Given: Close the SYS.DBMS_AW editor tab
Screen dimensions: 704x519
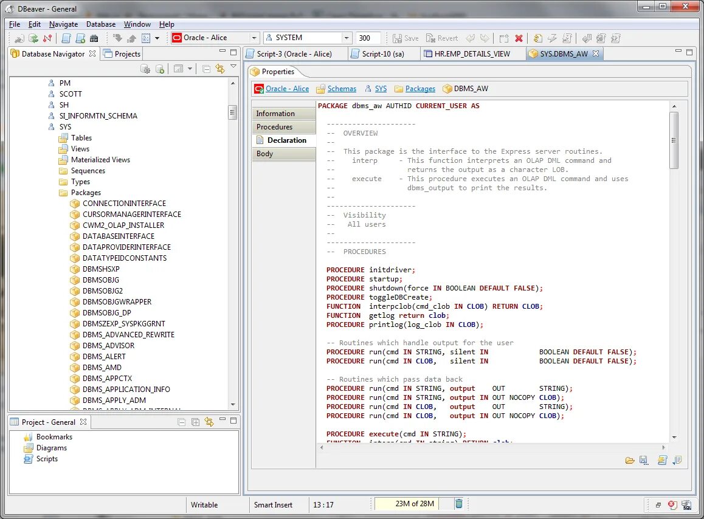Looking at the screenshot, I should (596, 53).
